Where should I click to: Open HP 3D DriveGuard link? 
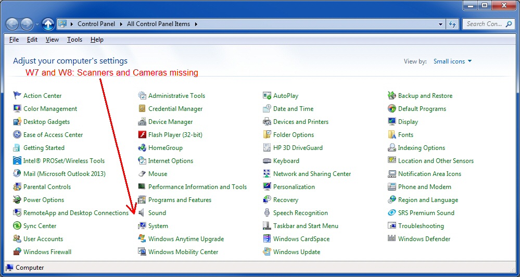click(298, 148)
